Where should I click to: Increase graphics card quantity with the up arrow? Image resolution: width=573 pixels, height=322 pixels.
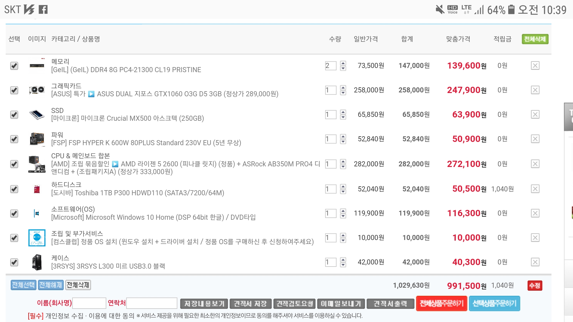[343, 88]
